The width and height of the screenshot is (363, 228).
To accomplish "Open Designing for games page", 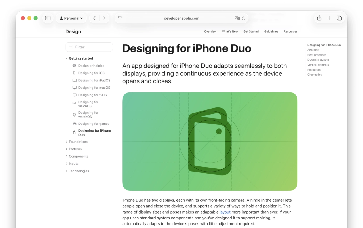I will pos(94,124).
